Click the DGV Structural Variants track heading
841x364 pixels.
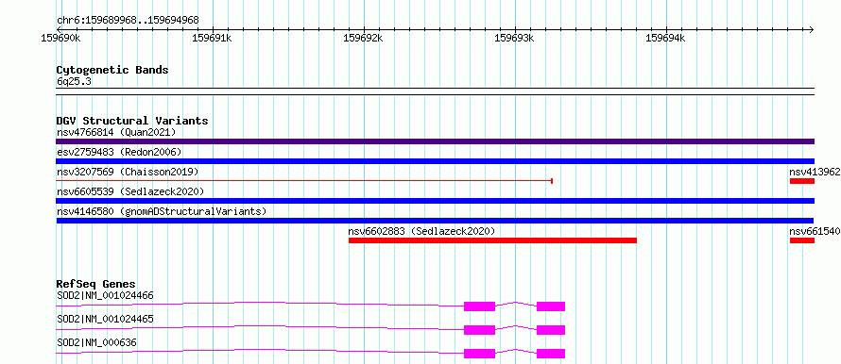click(132, 121)
